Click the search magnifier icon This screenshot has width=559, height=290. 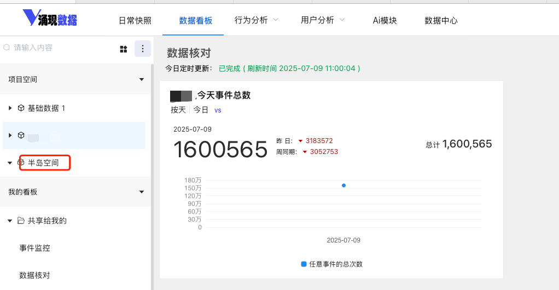(7, 48)
